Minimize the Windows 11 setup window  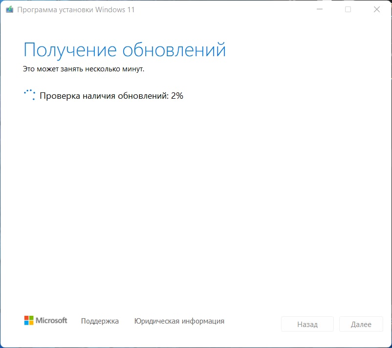point(320,9)
